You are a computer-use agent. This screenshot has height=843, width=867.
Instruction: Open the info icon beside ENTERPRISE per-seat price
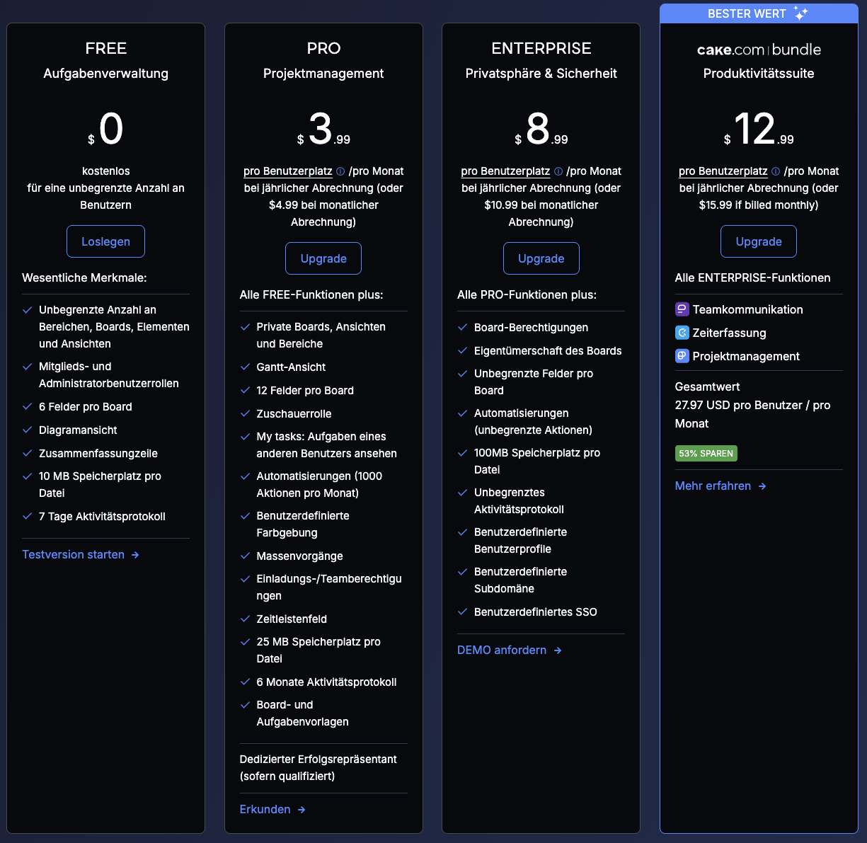tap(558, 171)
